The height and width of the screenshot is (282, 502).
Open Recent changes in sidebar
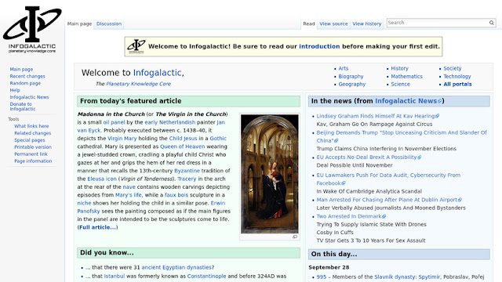27,76
